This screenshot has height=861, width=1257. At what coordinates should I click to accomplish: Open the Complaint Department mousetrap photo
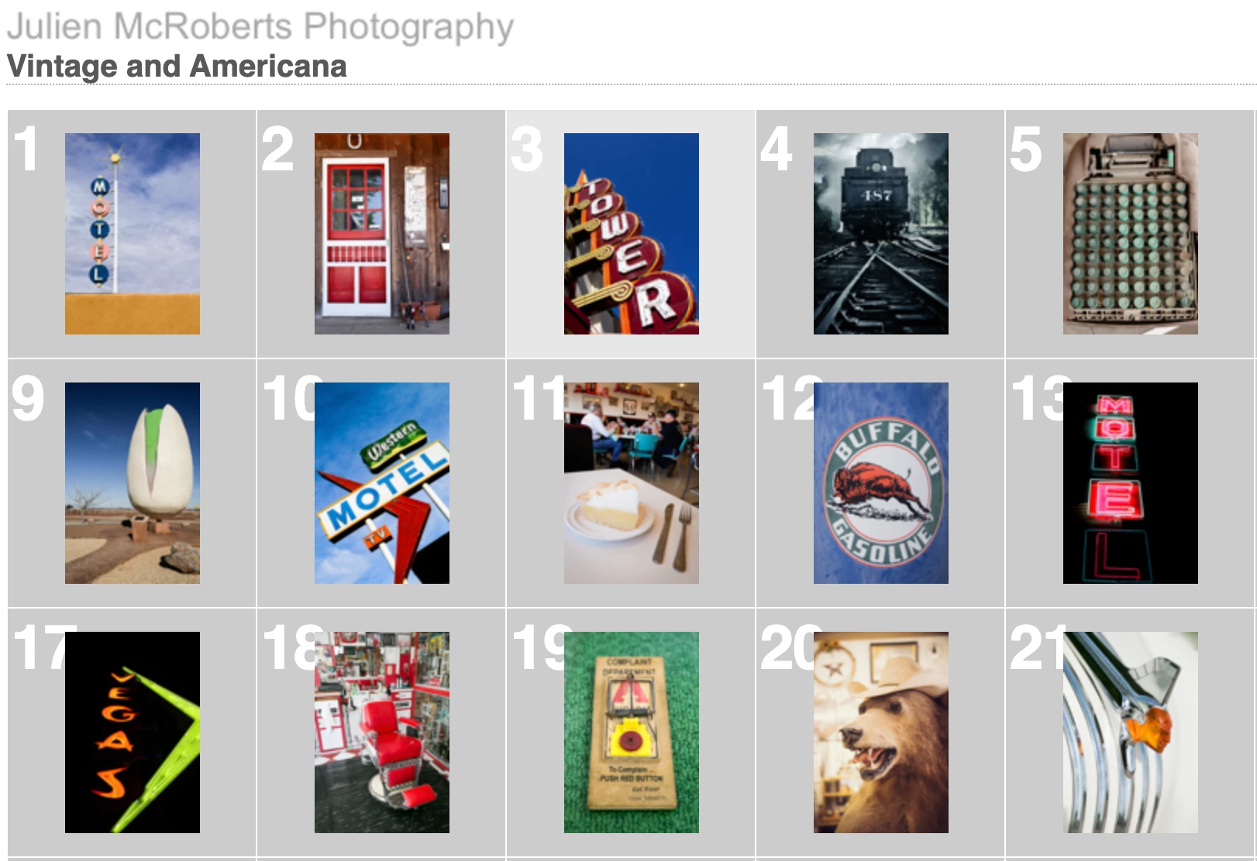632,732
